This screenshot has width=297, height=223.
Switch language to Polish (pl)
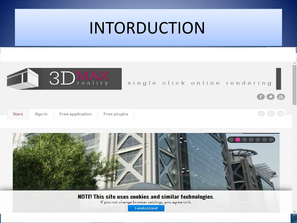tap(271, 114)
